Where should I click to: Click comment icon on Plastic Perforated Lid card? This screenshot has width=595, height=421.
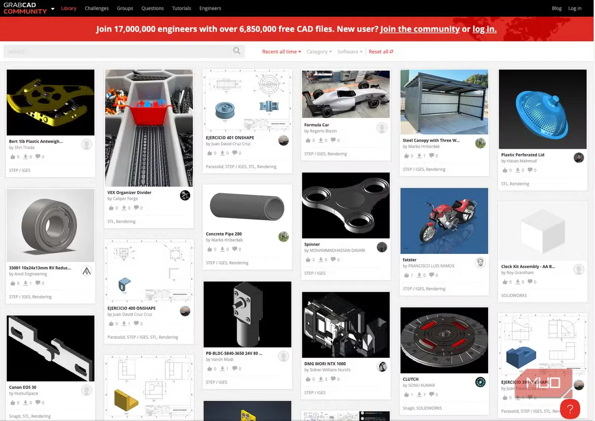(x=530, y=170)
